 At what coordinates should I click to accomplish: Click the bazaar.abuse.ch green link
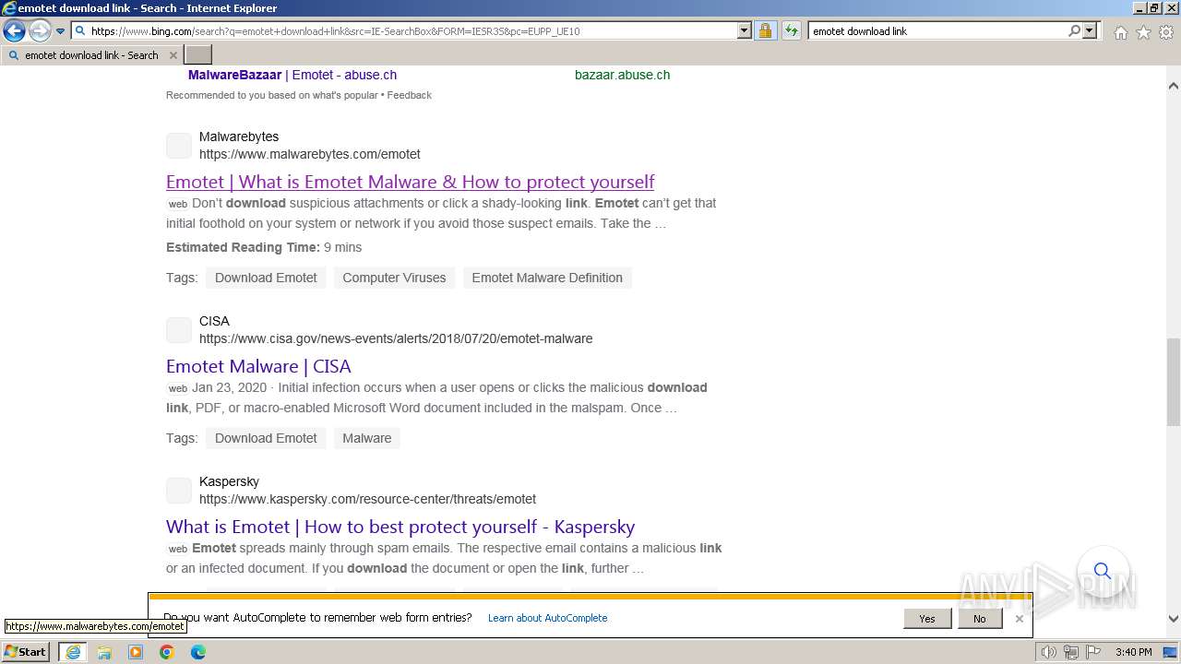coord(622,75)
